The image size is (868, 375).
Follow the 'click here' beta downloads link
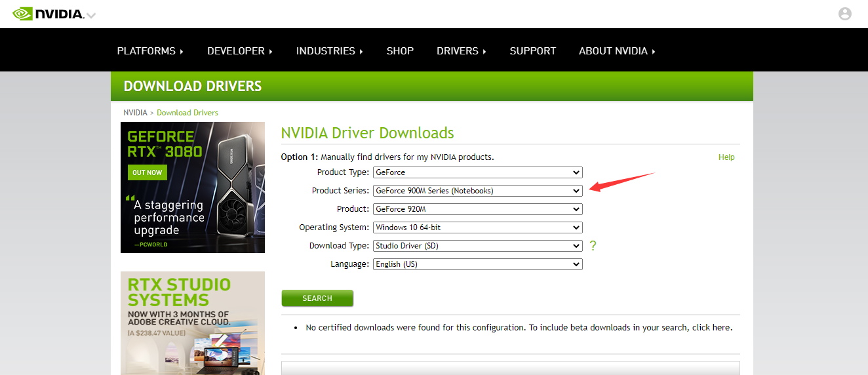(x=711, y=327)
